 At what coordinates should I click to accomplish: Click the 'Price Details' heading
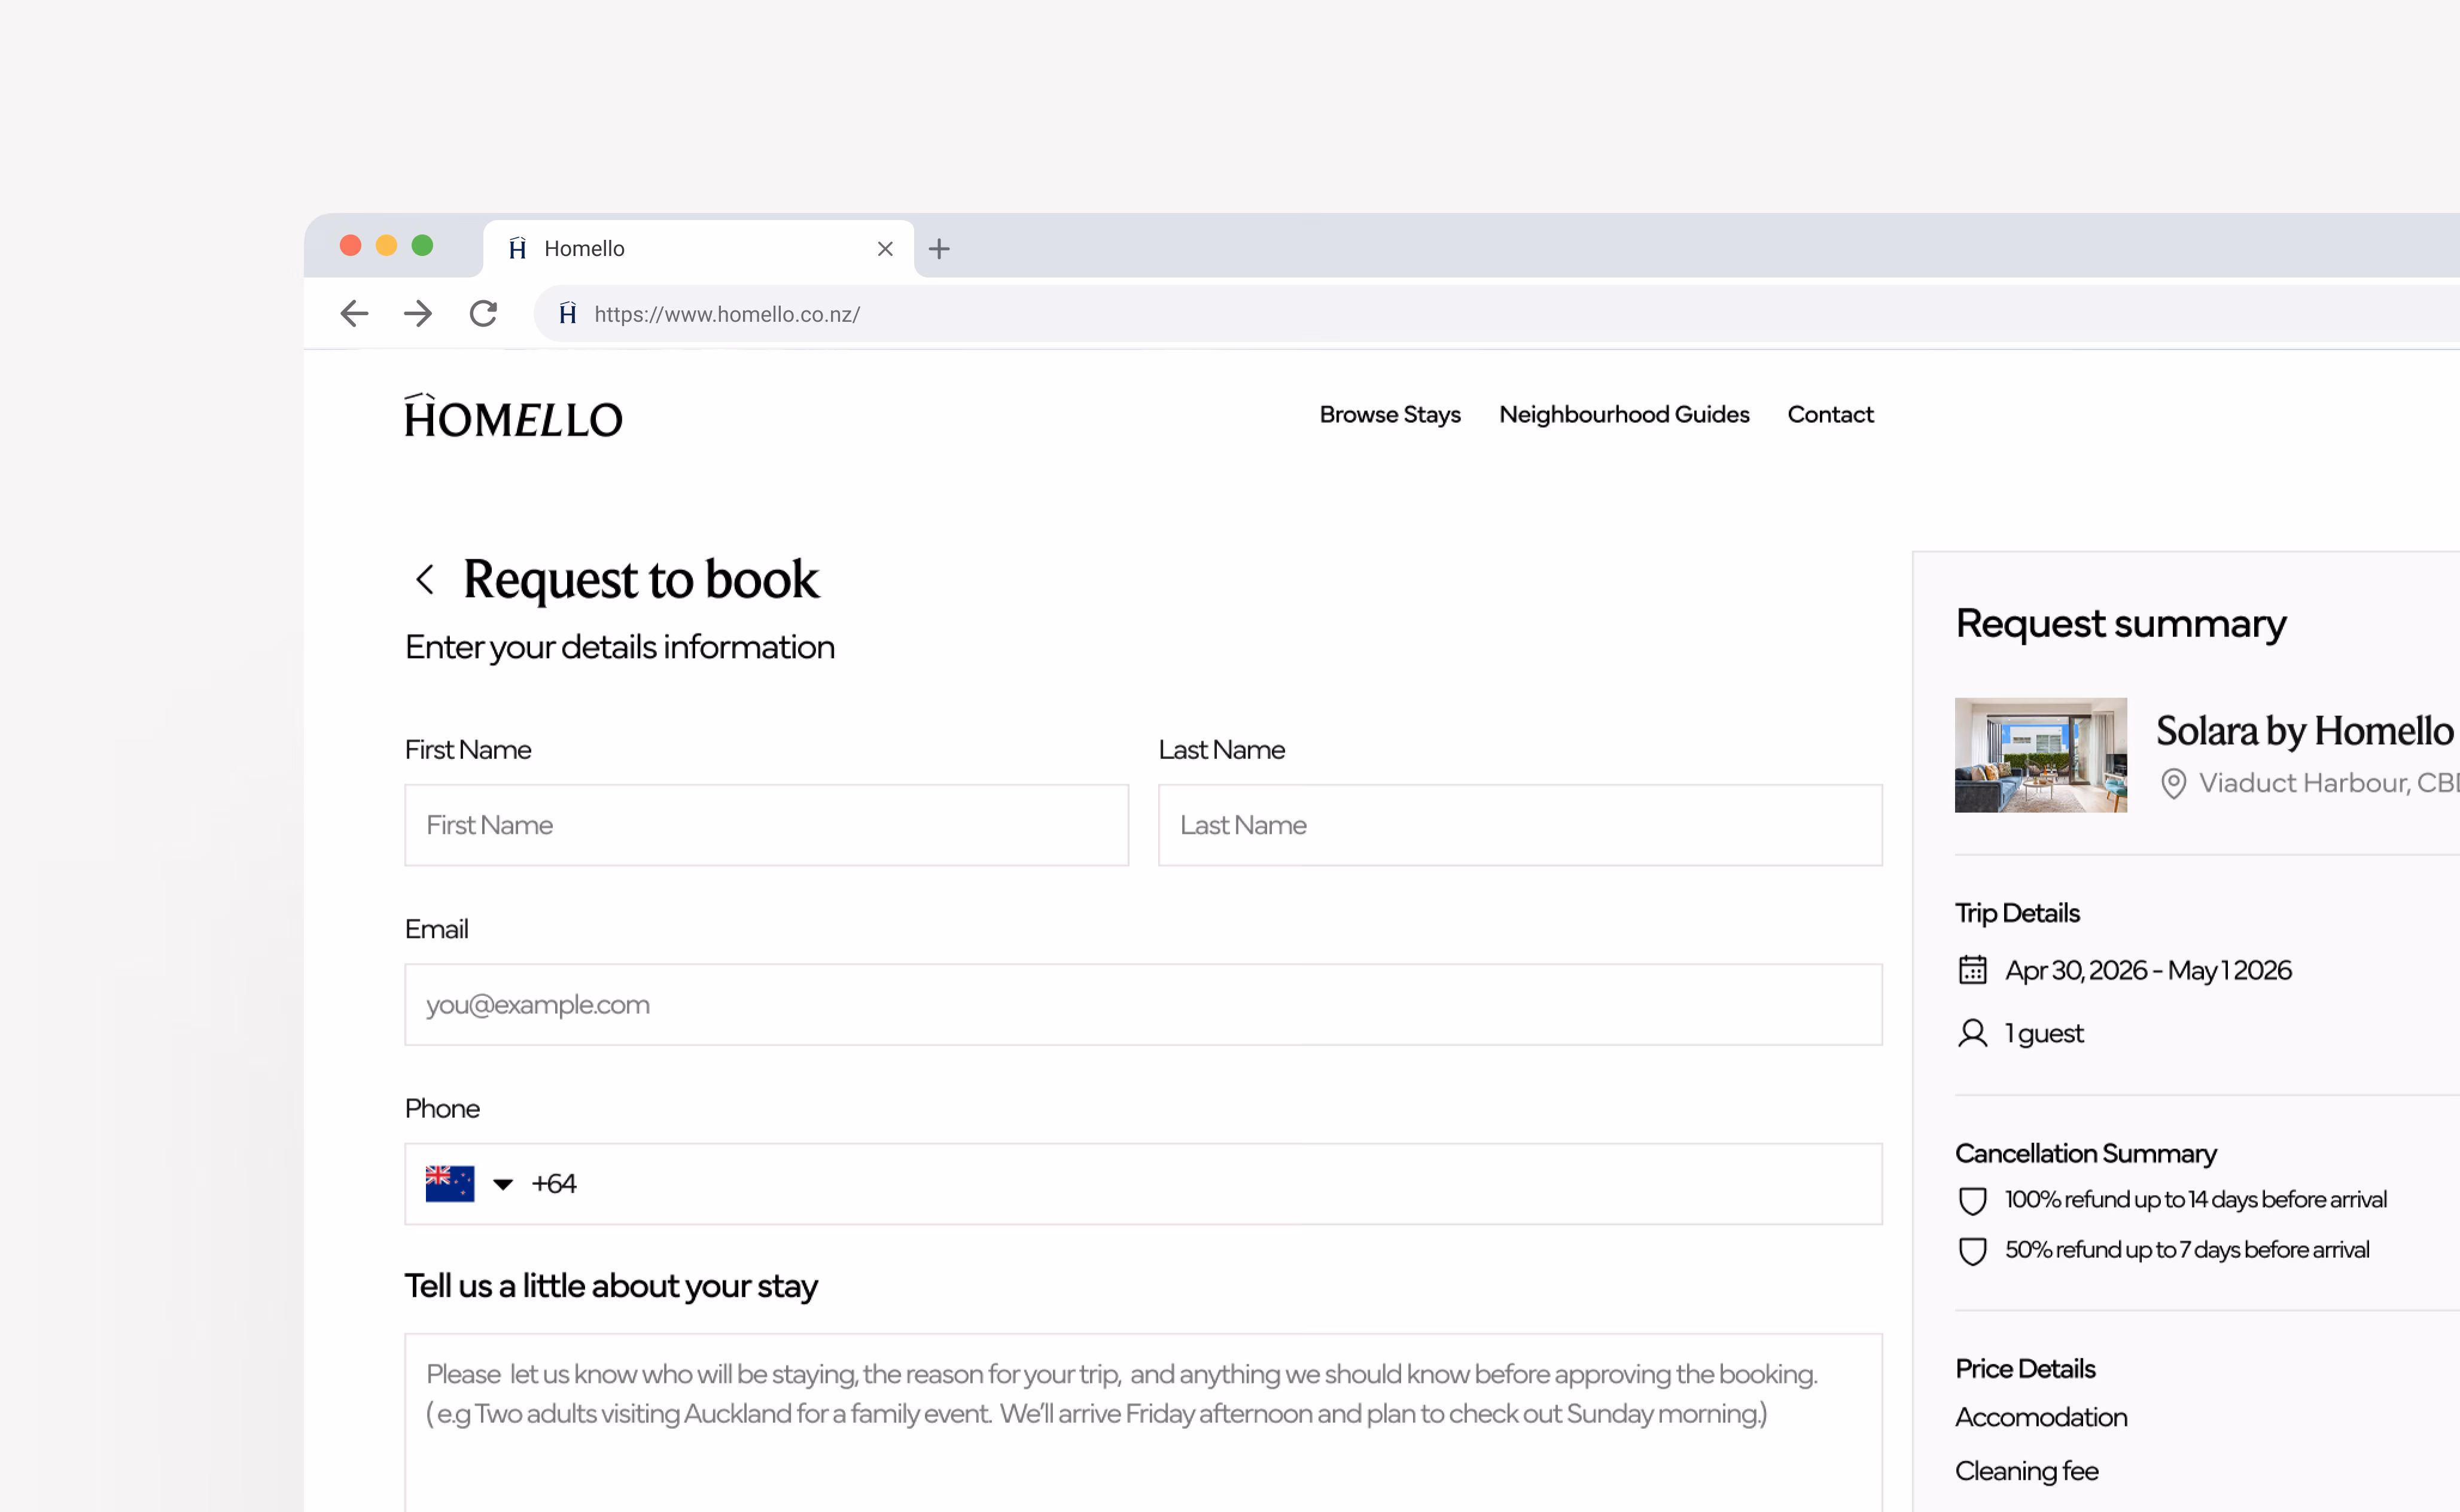pyautogui.click(x=2025, y=1368)
